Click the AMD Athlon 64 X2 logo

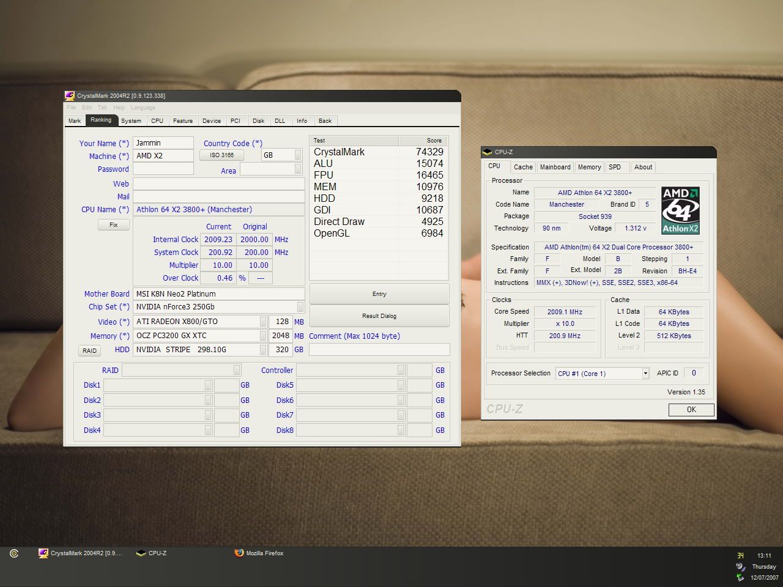pyautogui.click(x=680, y=210)
